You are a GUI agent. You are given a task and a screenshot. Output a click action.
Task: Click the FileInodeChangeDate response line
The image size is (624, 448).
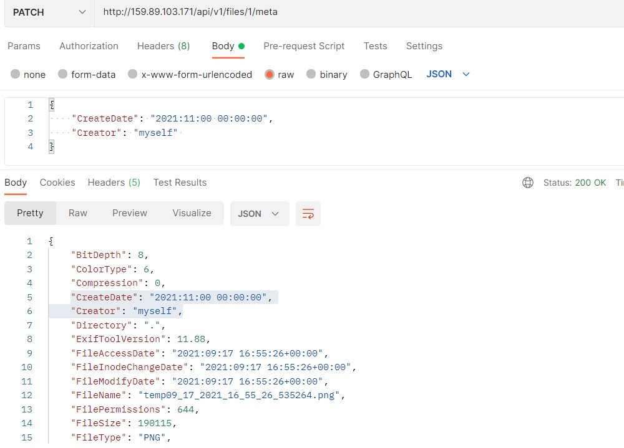[213, 367]
